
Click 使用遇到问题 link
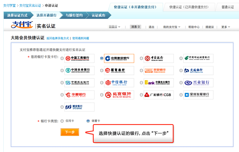tap(81, 38)
